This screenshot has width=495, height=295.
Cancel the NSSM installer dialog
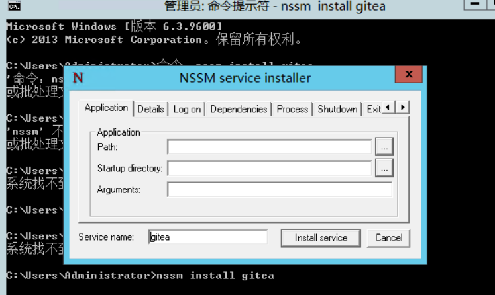[388, 238]
